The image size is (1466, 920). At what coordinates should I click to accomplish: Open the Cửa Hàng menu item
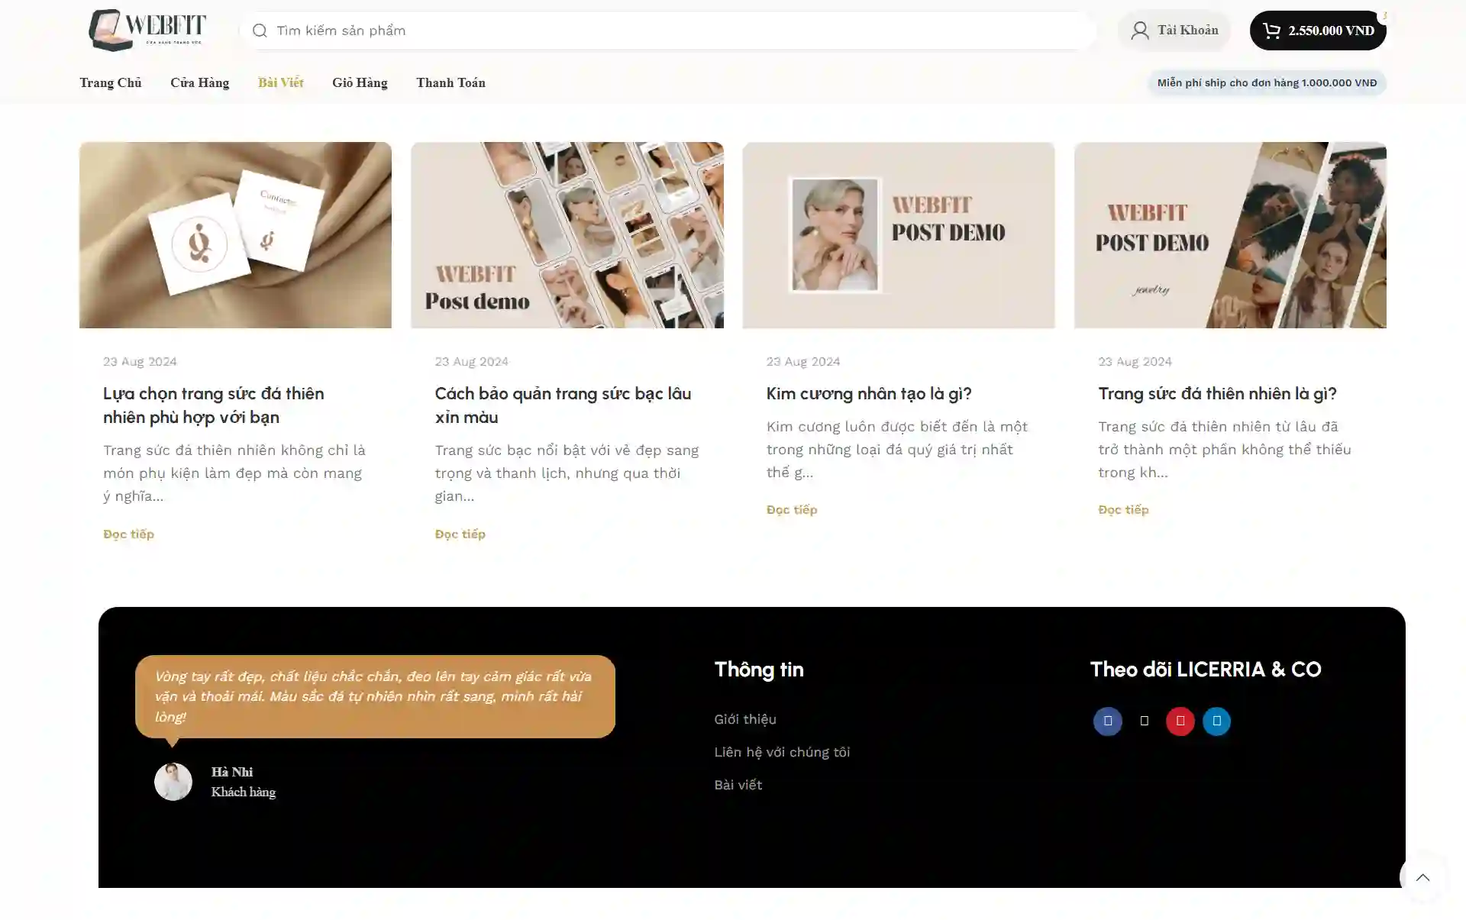(199, 82)
